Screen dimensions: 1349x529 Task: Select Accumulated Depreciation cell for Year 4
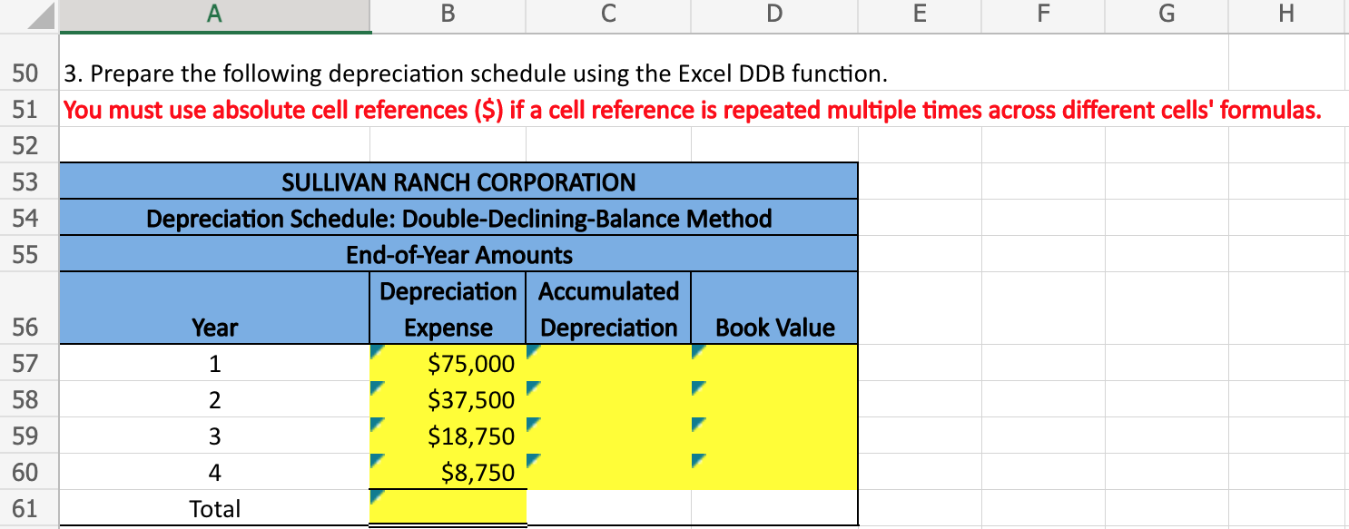[608, 472]
